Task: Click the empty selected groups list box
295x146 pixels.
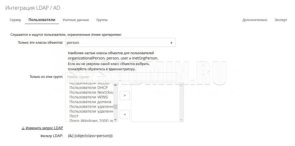Action: [155, 102]
